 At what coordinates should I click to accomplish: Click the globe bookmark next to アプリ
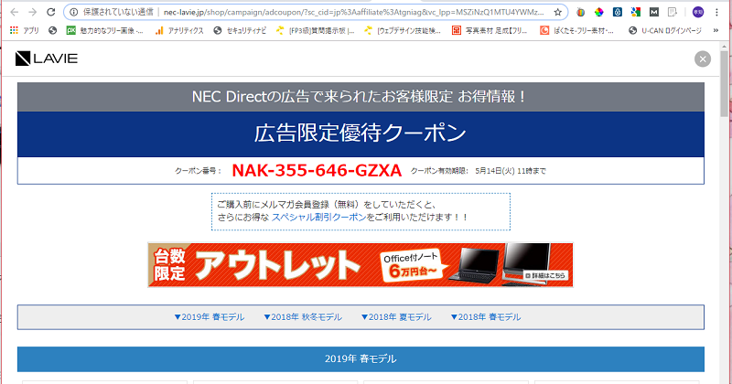click(x=53, y=30)
